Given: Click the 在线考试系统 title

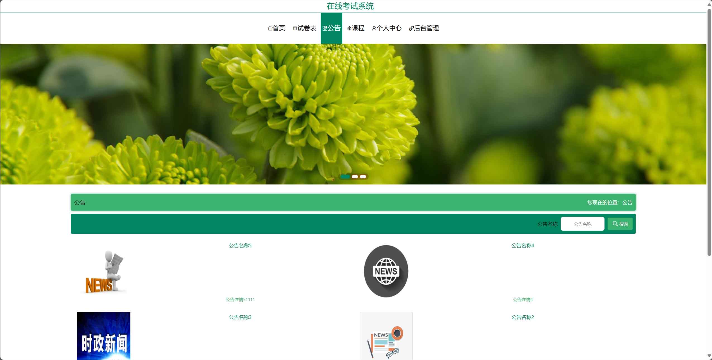Looking at the screenshot, I should tap(350, 6).
